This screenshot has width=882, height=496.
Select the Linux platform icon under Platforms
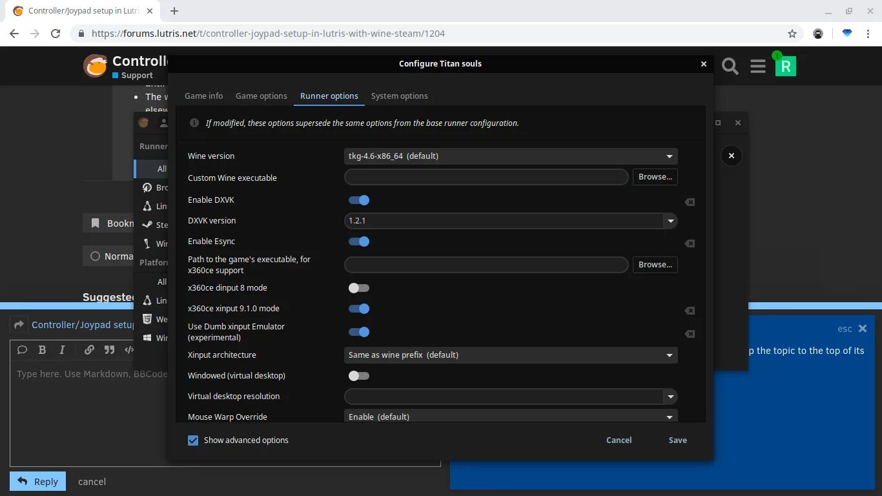(x=147, y=300)
